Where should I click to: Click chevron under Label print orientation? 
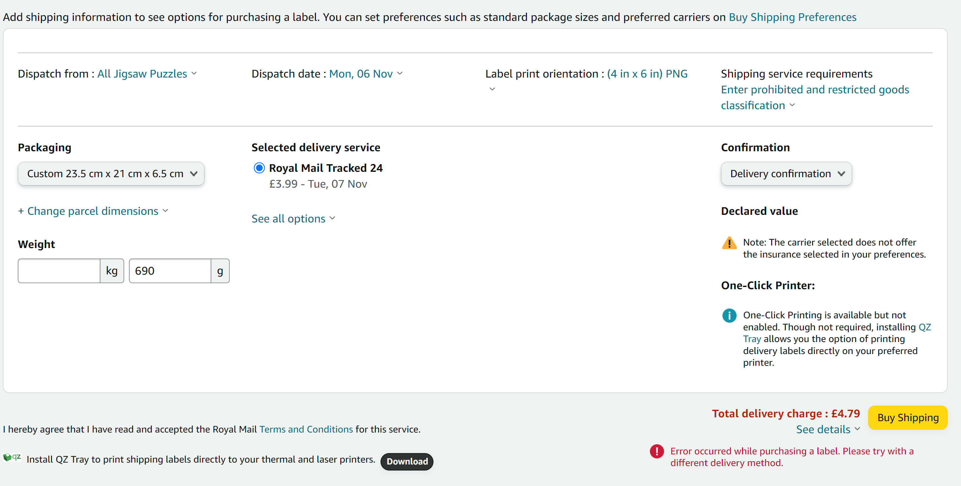click(x=492, y=89)
